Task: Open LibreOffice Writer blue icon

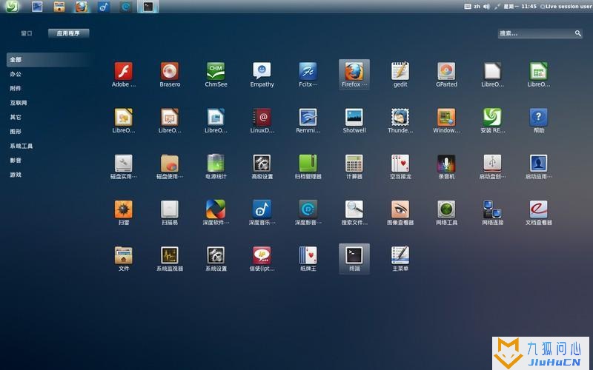Action: [x=216, y=121]
